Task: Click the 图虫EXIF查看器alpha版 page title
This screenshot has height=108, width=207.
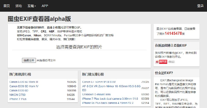Action: tap(39, 19)
